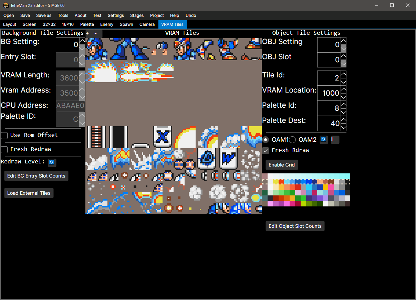Click the blue X logo tile in VRAM
The height and width of the screenshot is (300, 416).
[163, 137]
